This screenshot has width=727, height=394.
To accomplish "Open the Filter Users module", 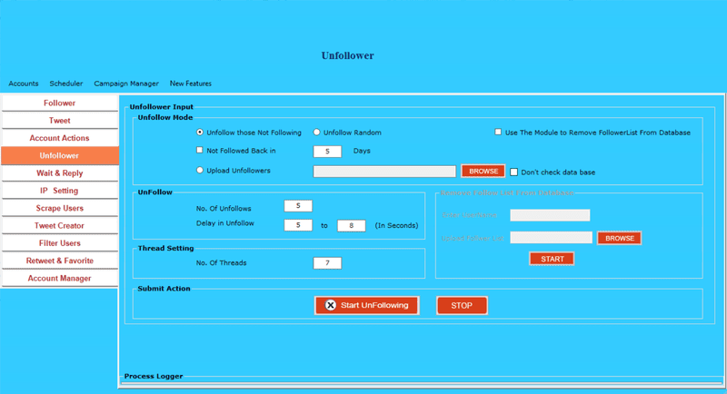I will (x=60, y=243).
